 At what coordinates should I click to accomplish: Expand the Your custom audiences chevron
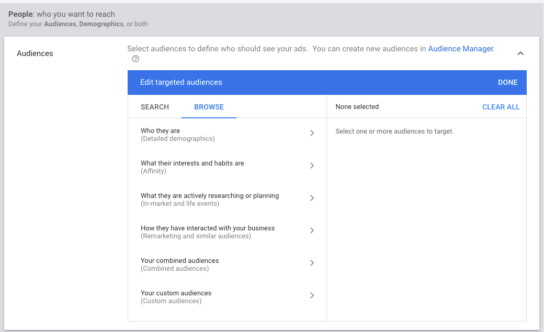point(312,295)
